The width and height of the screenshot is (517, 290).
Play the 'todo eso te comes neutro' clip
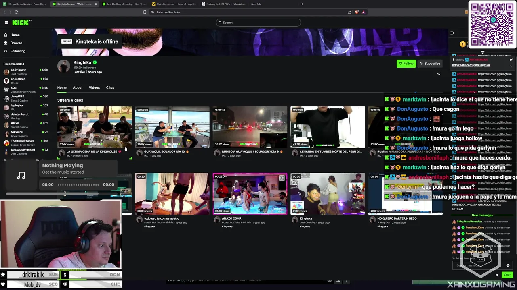[x=172, y=194]
